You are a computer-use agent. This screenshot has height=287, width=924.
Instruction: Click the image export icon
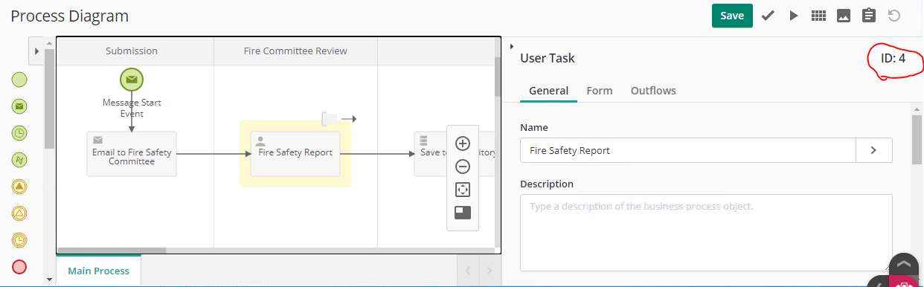[844, 16]
